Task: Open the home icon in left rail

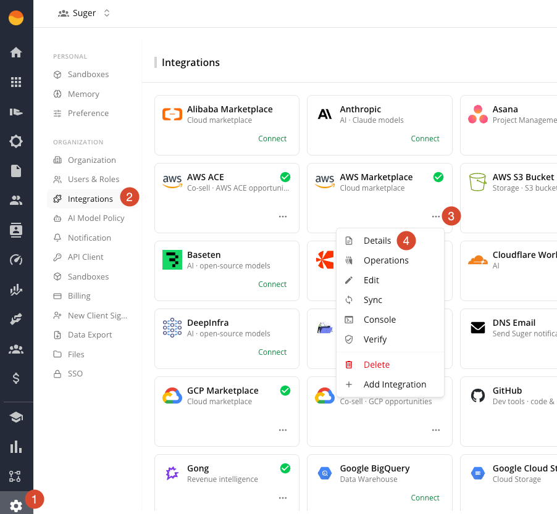Action: [x=16, y=52]
